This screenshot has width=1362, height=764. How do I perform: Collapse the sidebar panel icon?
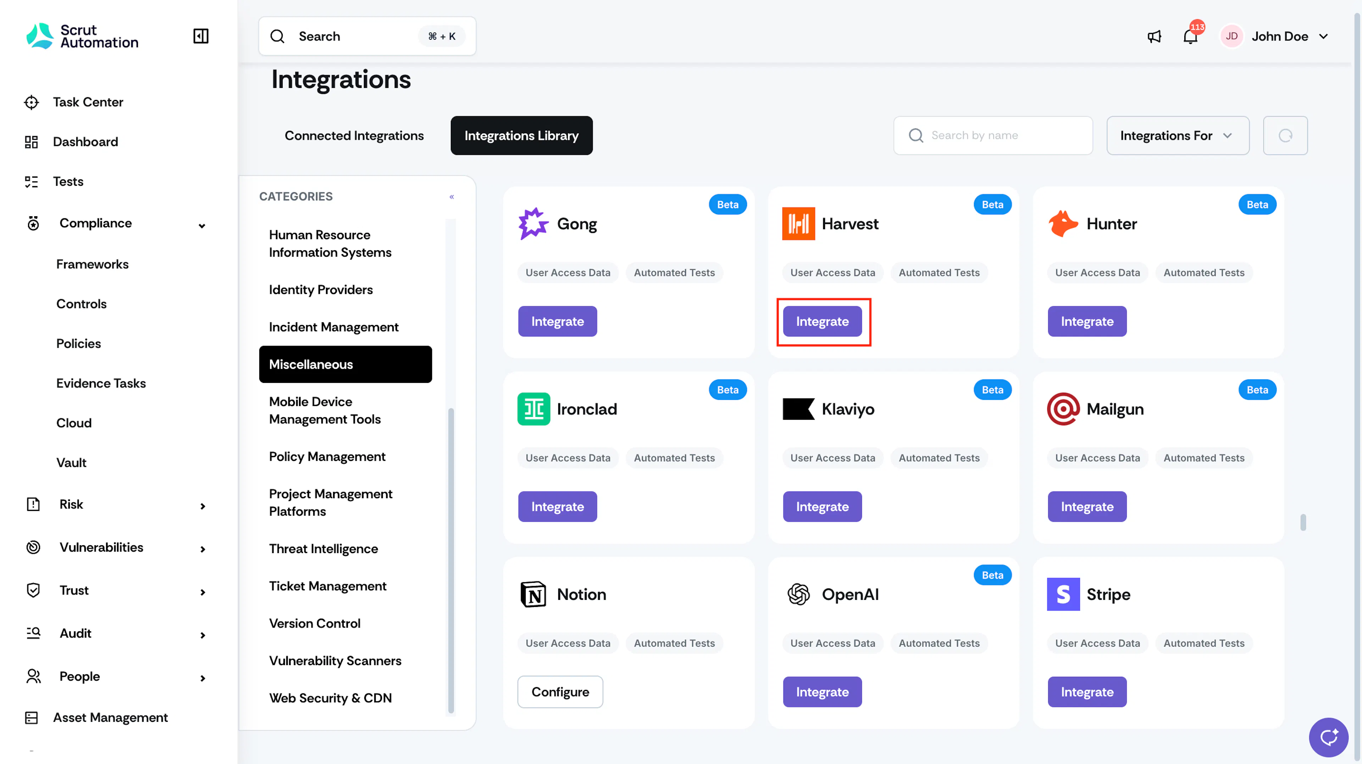[x=201, y=36]
